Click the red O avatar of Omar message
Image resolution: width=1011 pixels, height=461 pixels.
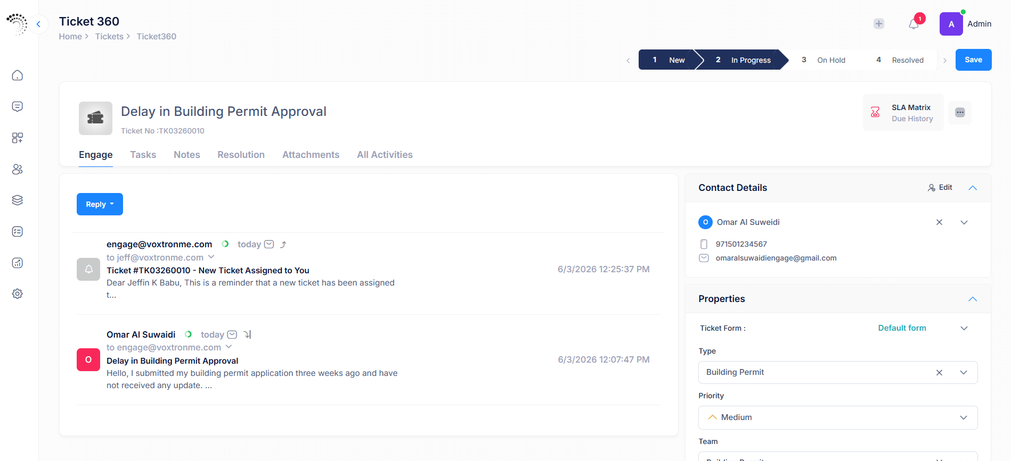[x=88, y=360]
